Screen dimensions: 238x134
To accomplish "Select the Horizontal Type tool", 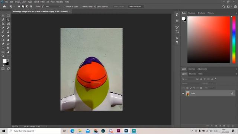I will pos(3,48).
